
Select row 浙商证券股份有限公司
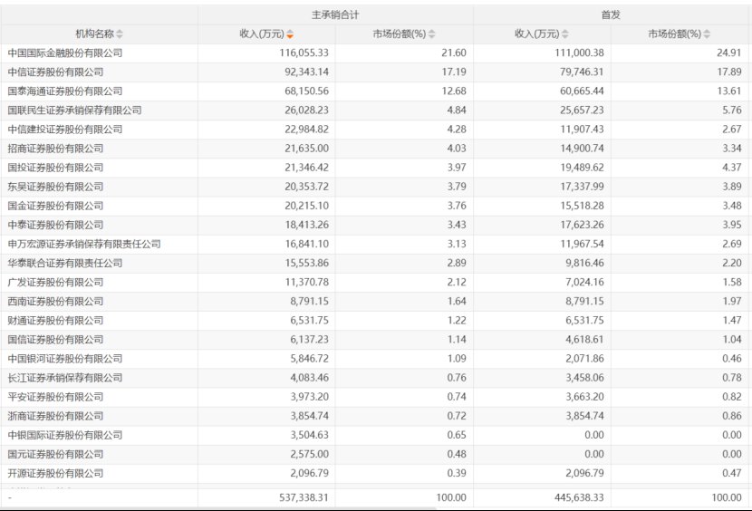(x=374, y=417)
